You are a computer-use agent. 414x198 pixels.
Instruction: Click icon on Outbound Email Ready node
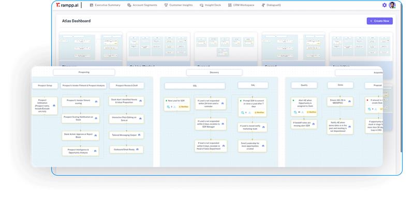point(137,149)
